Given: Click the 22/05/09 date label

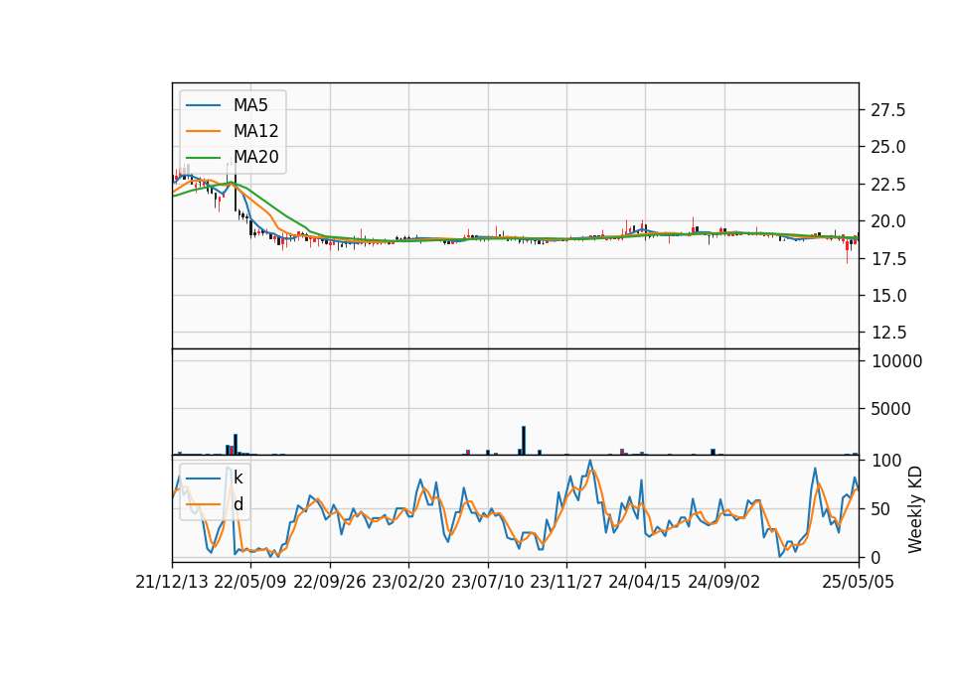Looking at the screenshot, I should click(250, 582).
